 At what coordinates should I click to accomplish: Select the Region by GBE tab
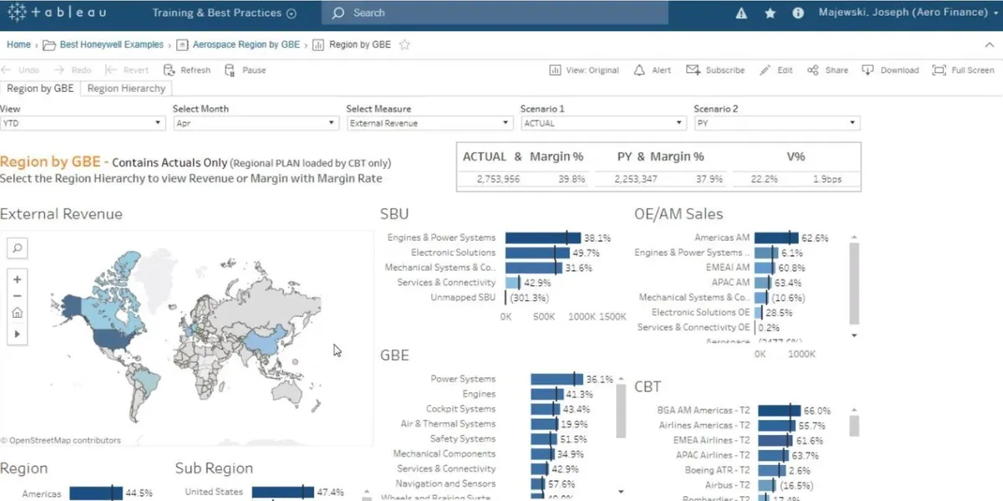click(40, 89)
